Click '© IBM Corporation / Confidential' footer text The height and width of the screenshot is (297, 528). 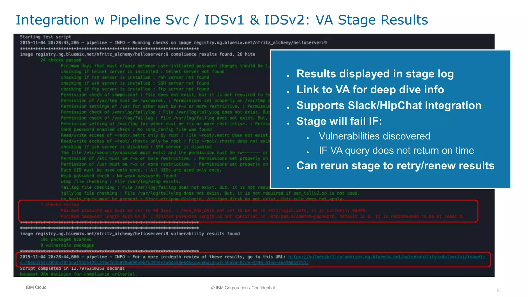(243, 288)
